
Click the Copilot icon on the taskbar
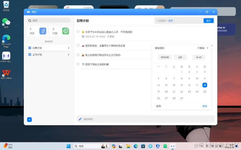[x=114, y=146]
